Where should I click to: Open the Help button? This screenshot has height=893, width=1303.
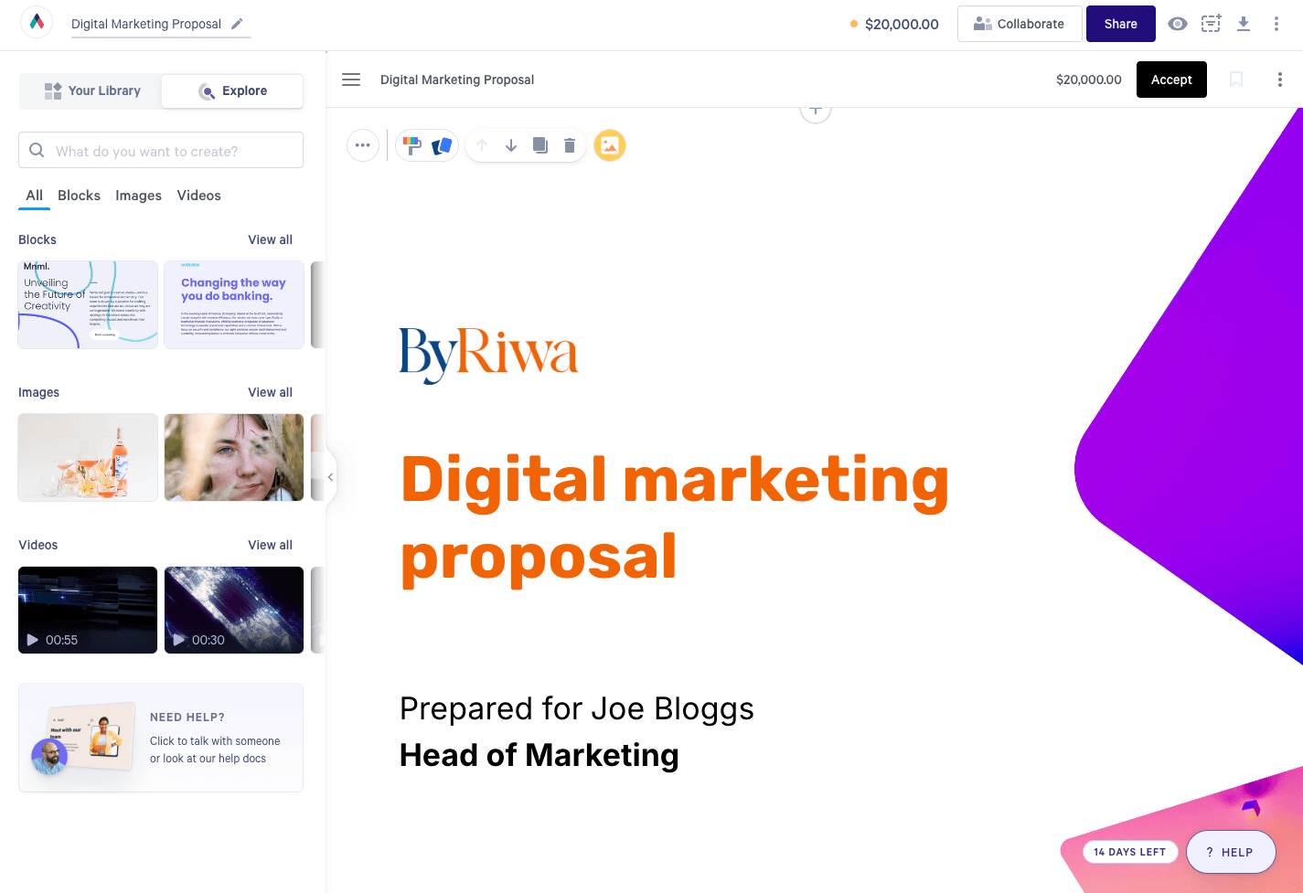click(x=1231, y=852)
